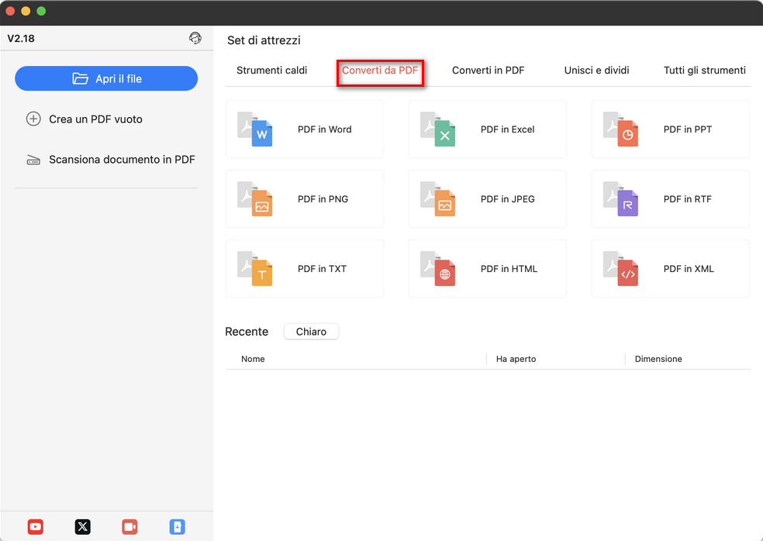
Task: Open the PDF in Word converter
Action: tap(304, 129)
